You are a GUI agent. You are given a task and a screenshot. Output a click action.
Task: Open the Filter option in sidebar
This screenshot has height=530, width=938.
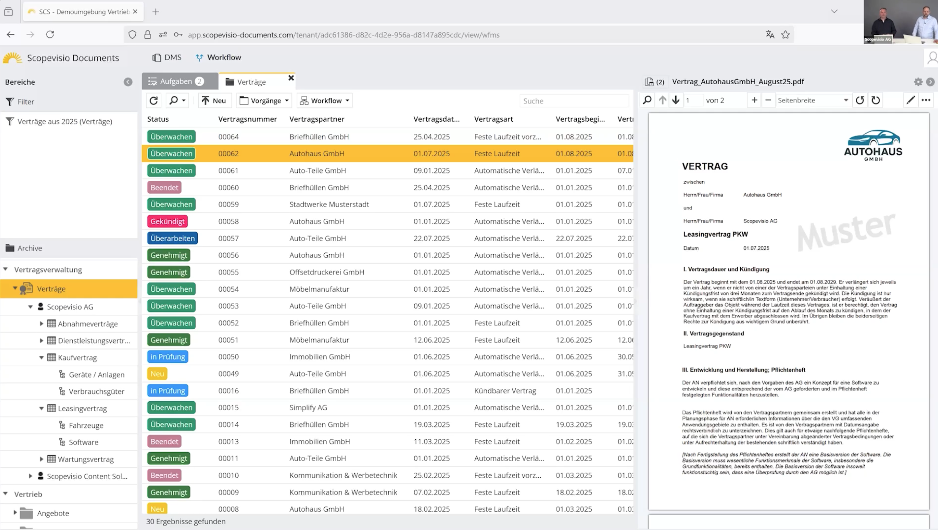(20, 102)
